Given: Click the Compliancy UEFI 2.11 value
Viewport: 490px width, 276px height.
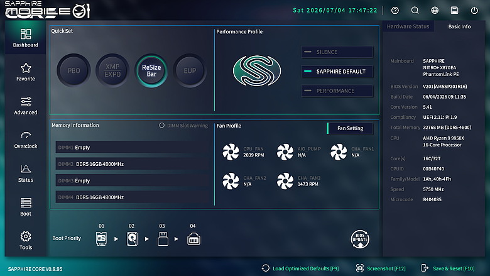Looking at the screenshot, I should (x=440, y=117).
